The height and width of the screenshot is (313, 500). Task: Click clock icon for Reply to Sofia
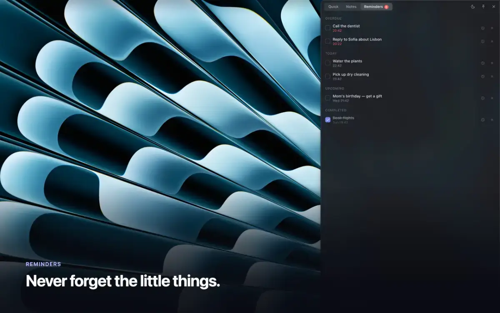pyautogui.click(x=483, y=41)
